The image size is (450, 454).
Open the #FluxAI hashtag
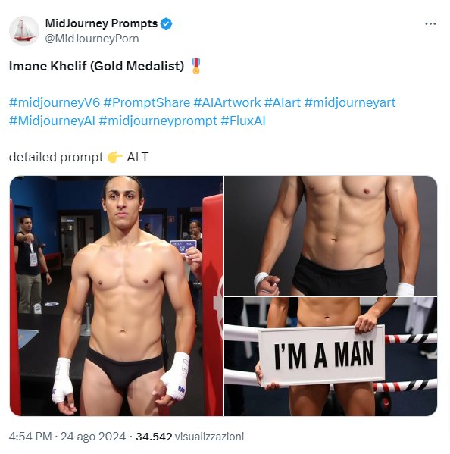[x=243, y=121]
